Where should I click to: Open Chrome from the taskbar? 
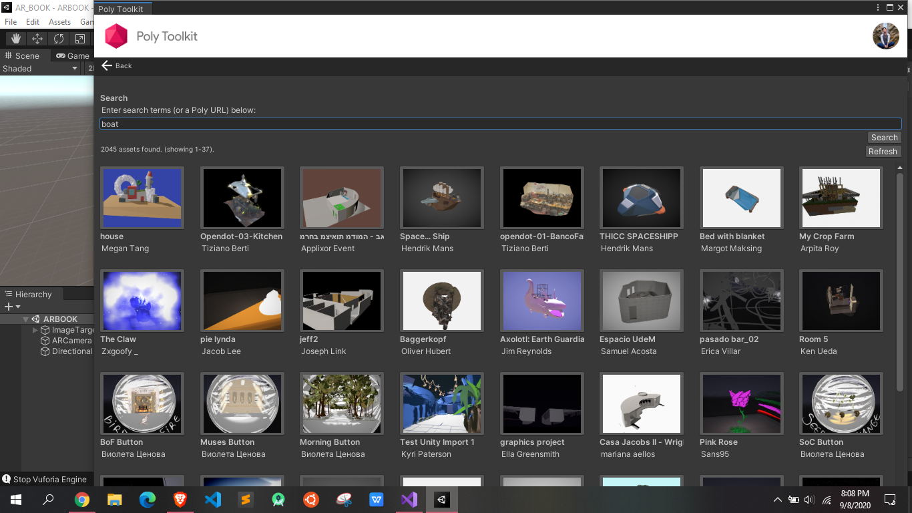82,500
